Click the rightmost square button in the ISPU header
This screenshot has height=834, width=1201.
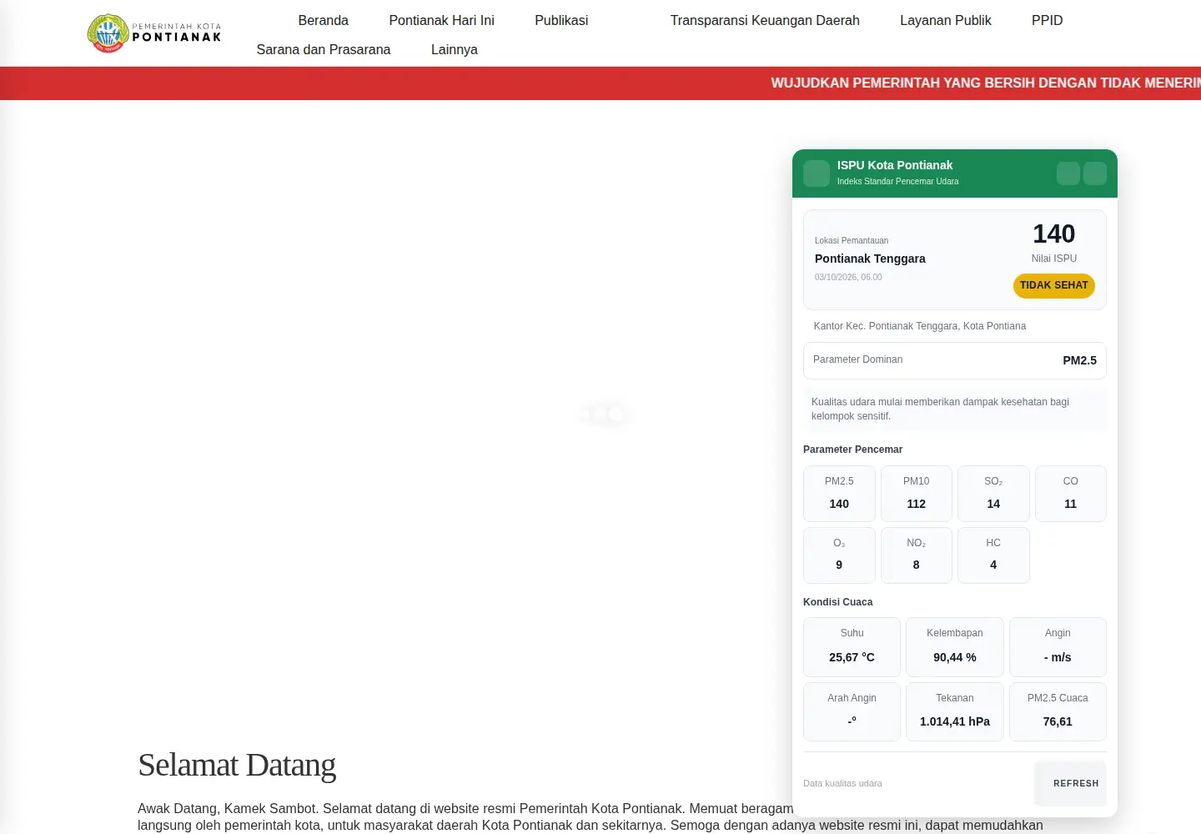(x=1095, y=173)
